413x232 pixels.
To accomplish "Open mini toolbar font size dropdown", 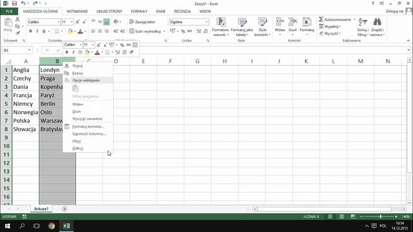I will coord(93,45).
